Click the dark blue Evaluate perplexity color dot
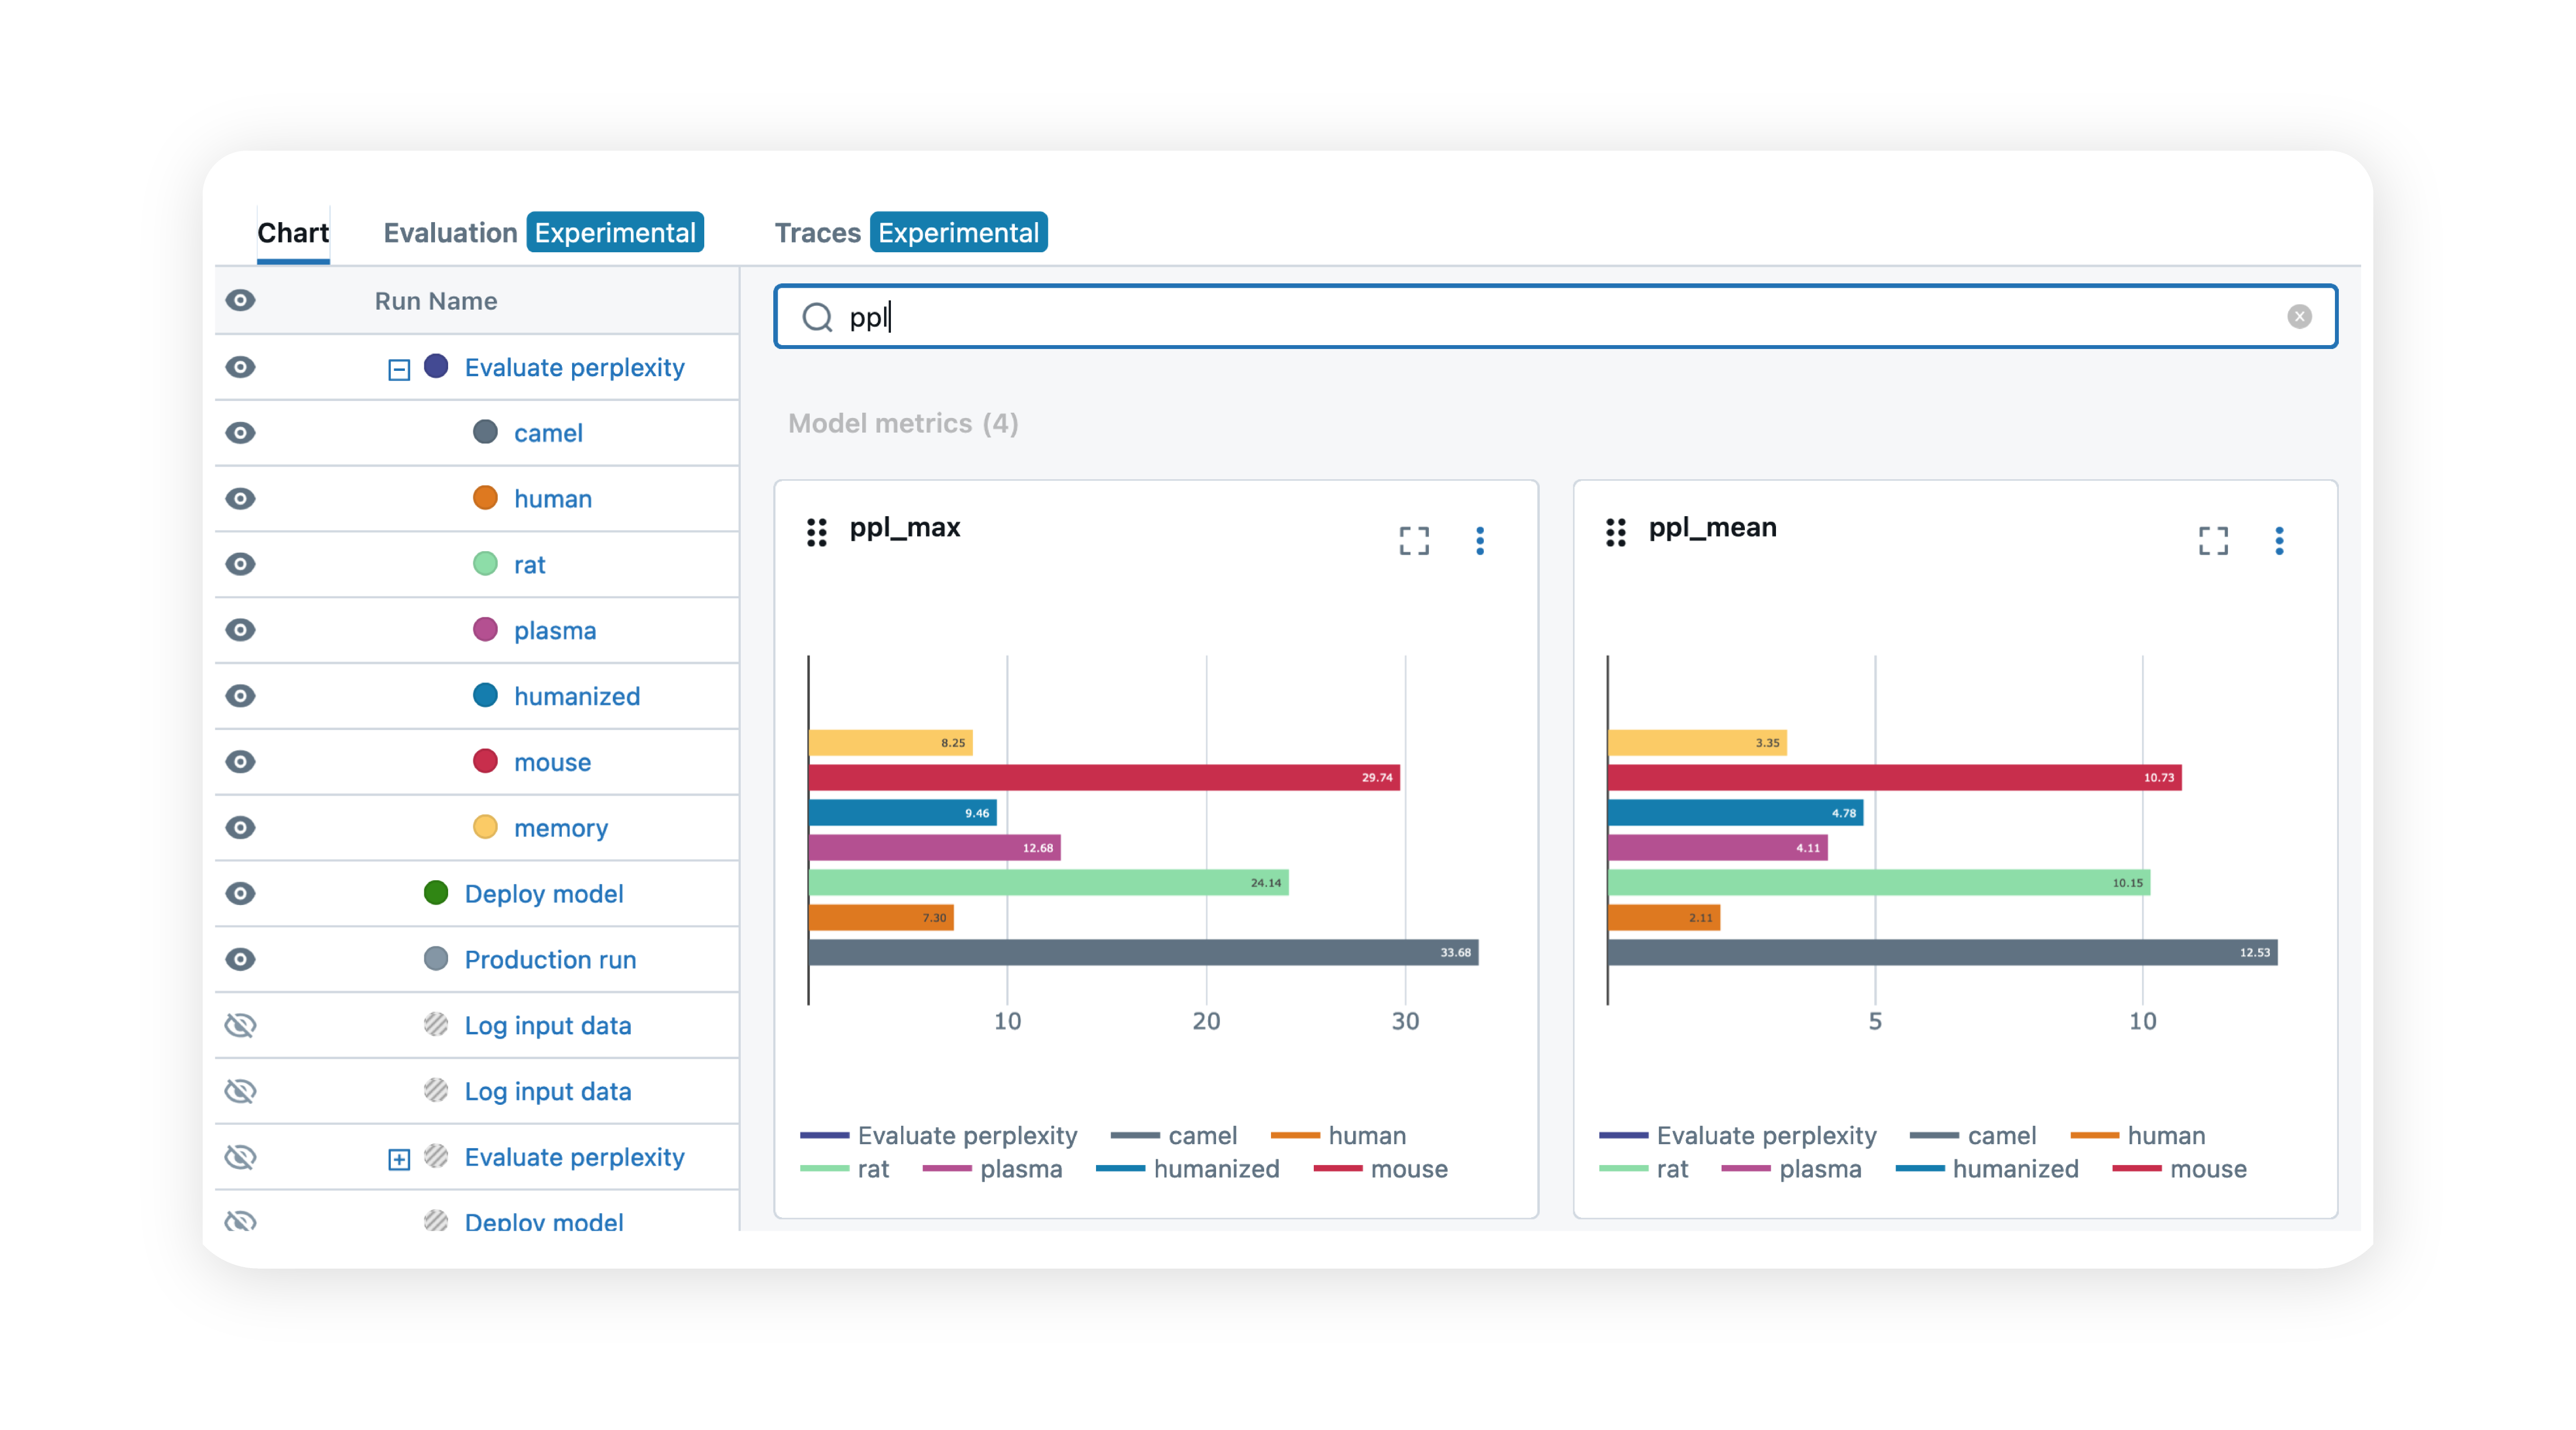The width and height of the screenshot is (2576, 1430). 436,366
